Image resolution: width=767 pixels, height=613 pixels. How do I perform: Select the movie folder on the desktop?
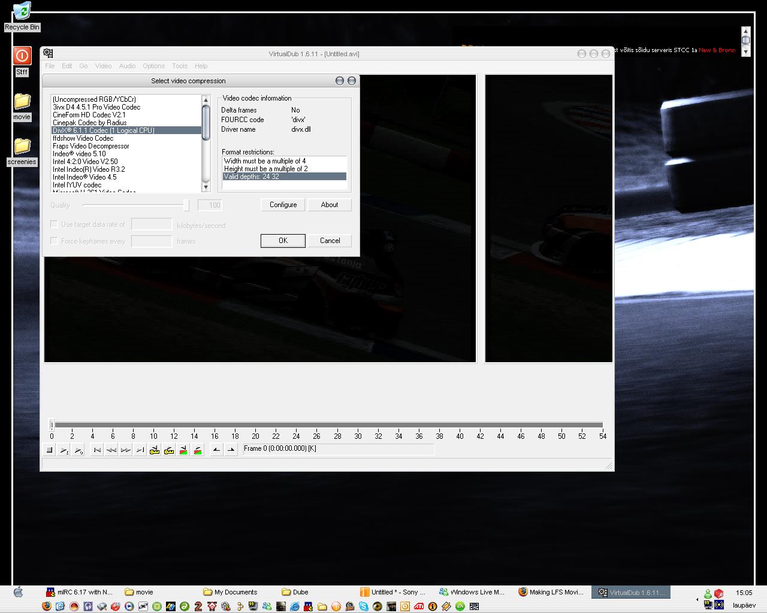point(22,107)
